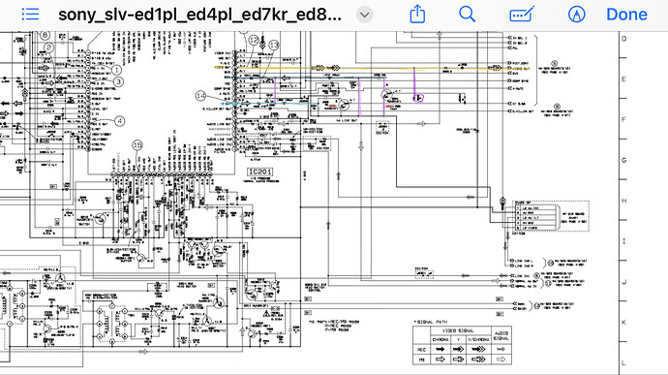
Task: Tap the sony_slv-ed1pl document title
Action: point(199,15)
